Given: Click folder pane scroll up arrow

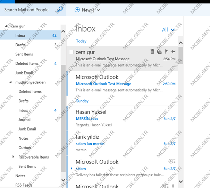Looking at the screenshot, I should 63,32.
